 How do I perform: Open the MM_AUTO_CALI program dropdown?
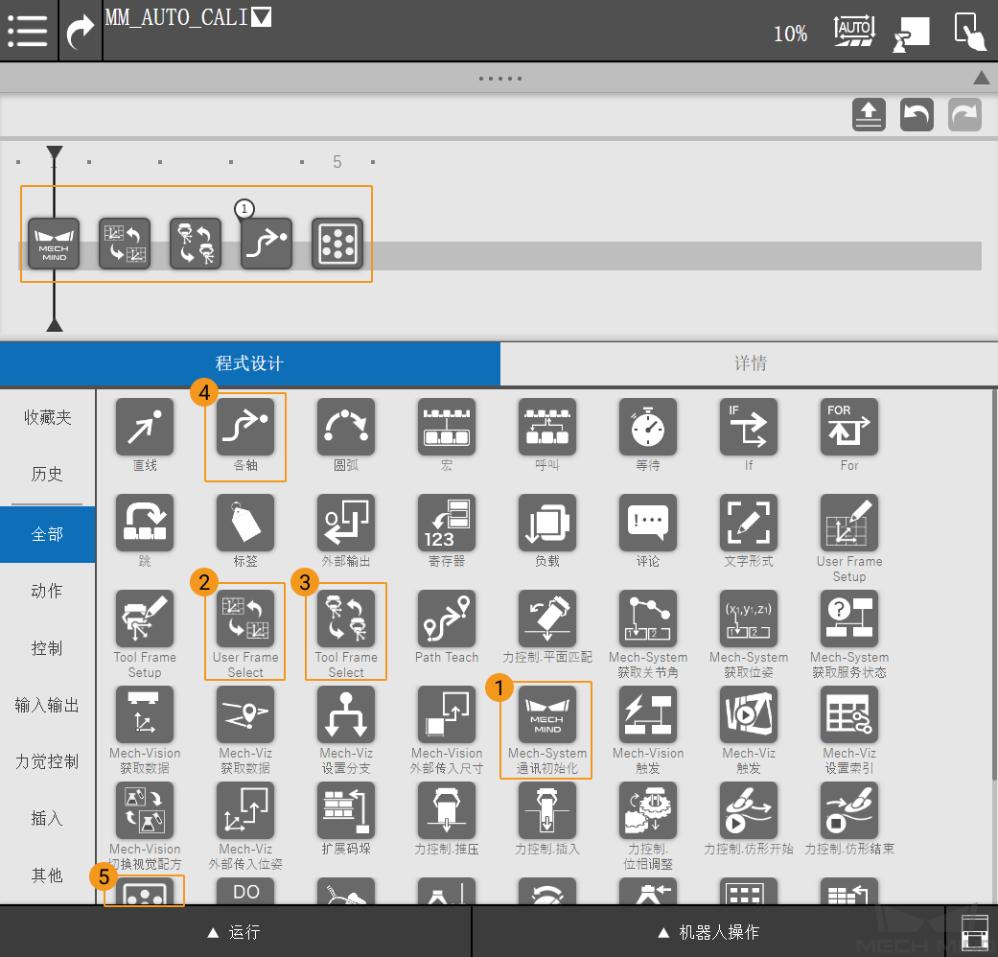click(x=260, y=17)
